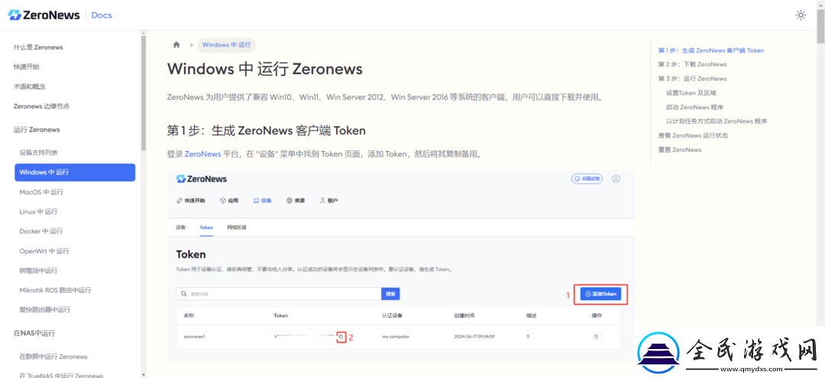Click copy icon next to zeronews1 token

341,337
